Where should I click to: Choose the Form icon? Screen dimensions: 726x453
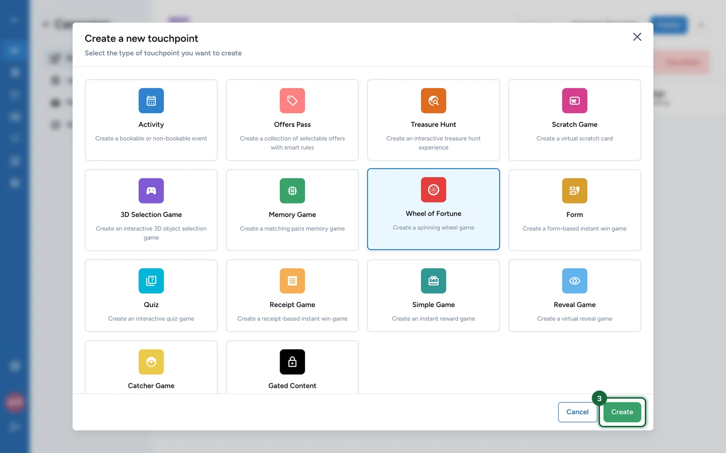pyautogui.click(x=574, y=191)
